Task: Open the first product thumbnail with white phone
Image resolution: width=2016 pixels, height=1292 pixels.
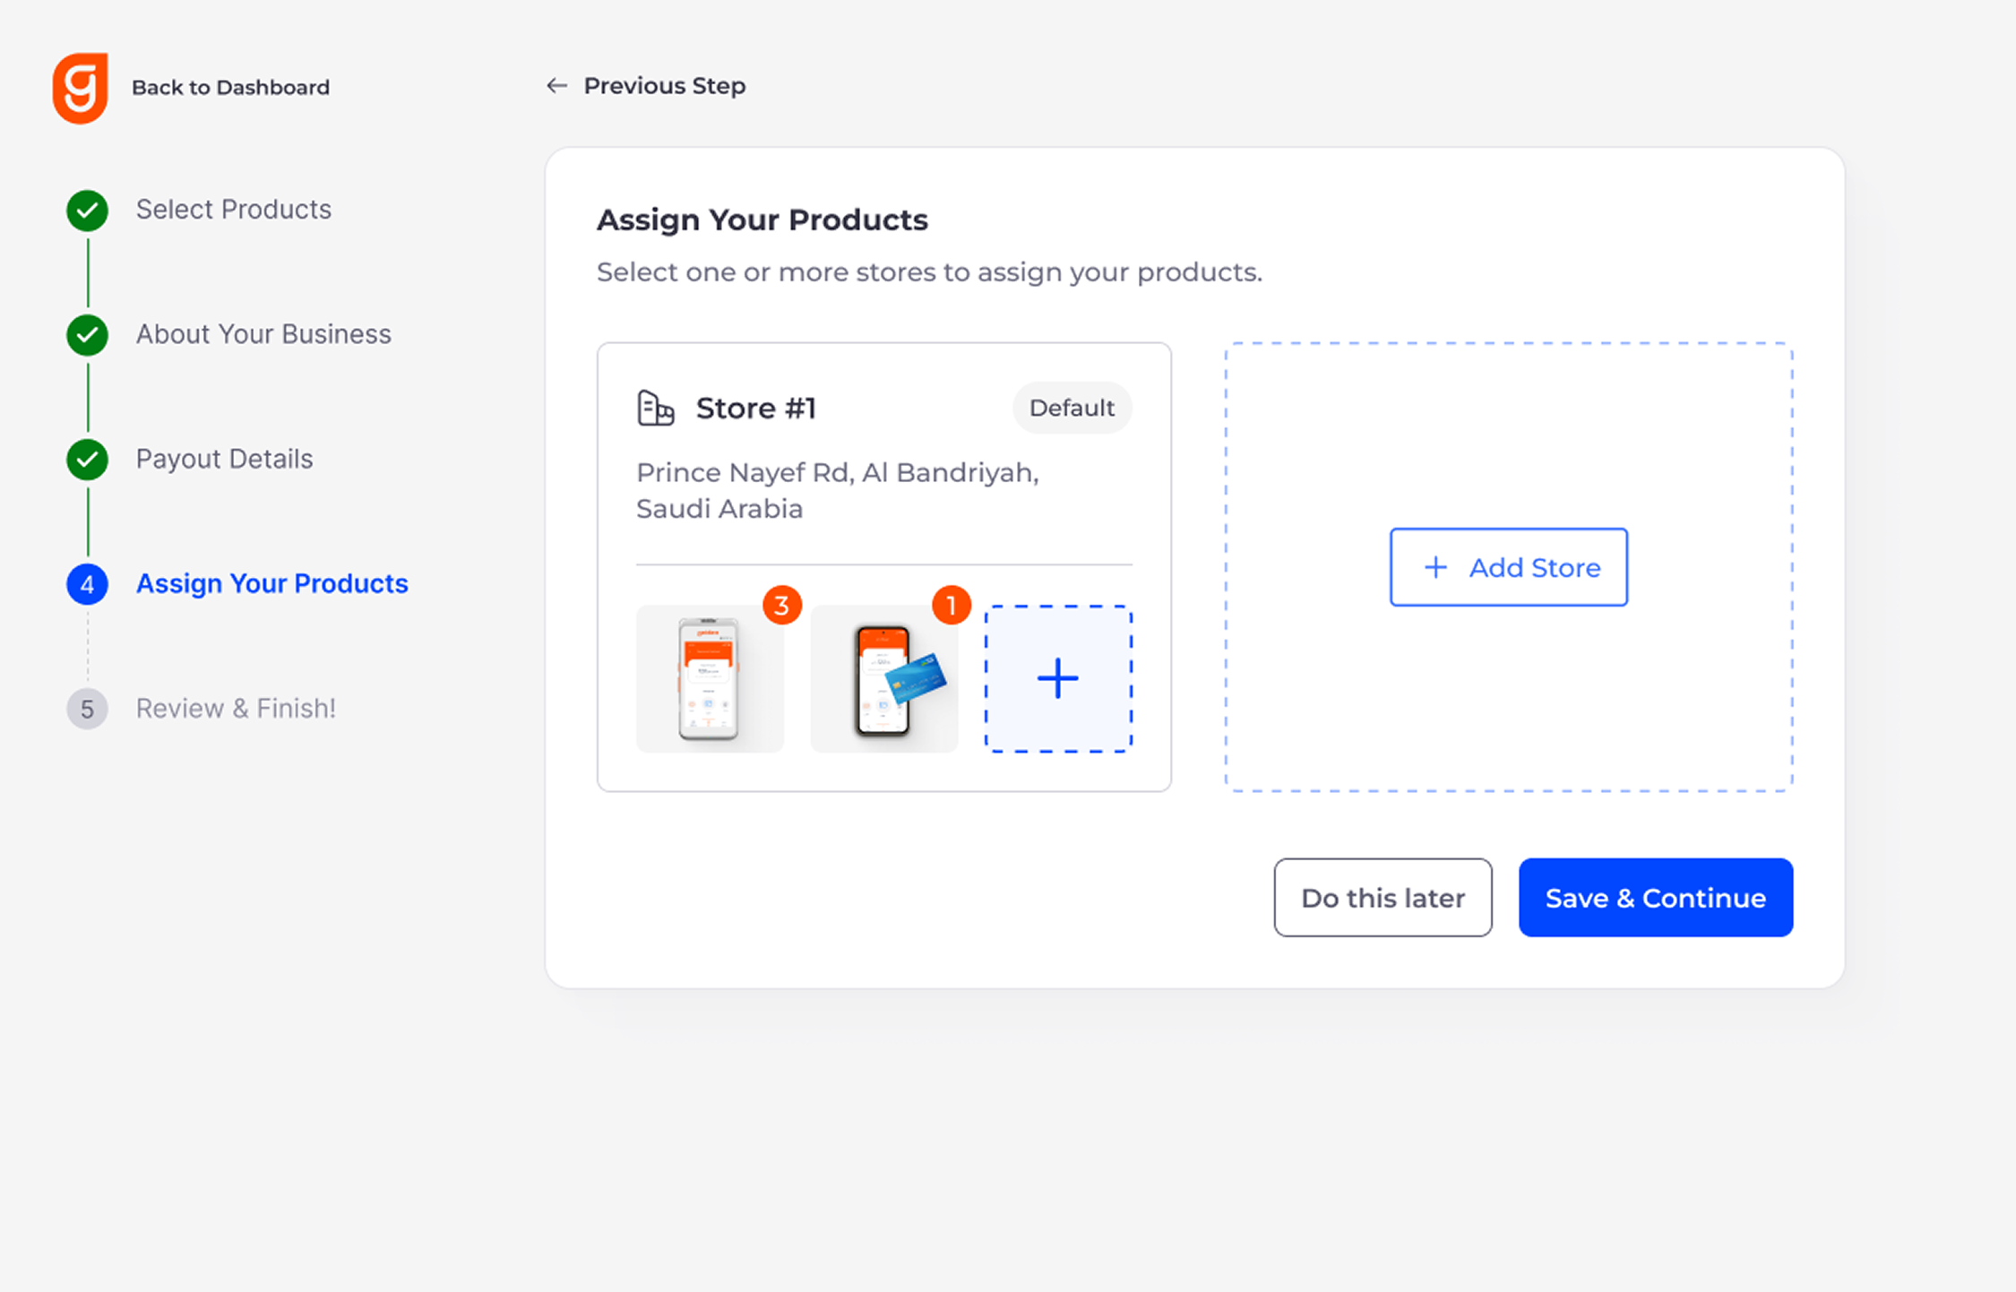Action: (x=709, y=679)
